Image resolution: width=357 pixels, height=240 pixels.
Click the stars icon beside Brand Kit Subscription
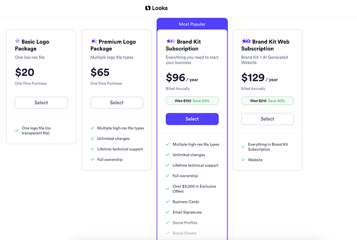point(171,41)
